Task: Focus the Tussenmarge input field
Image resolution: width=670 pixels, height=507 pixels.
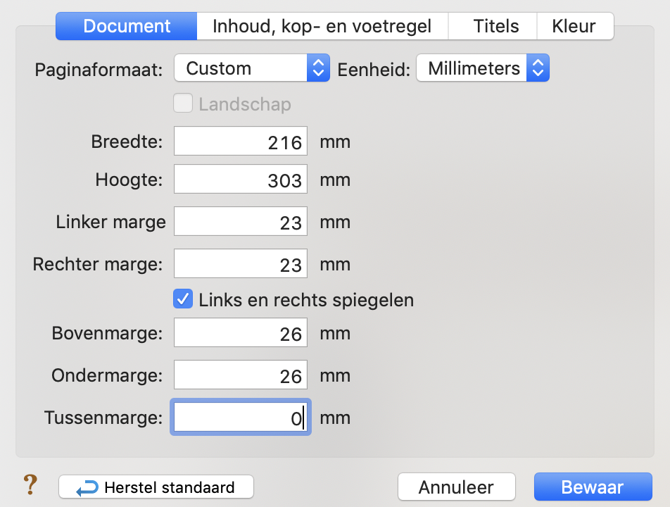Action: click(x=240, y=418)
